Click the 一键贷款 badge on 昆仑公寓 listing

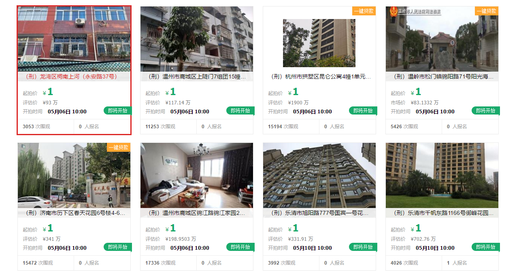(364, 11)
